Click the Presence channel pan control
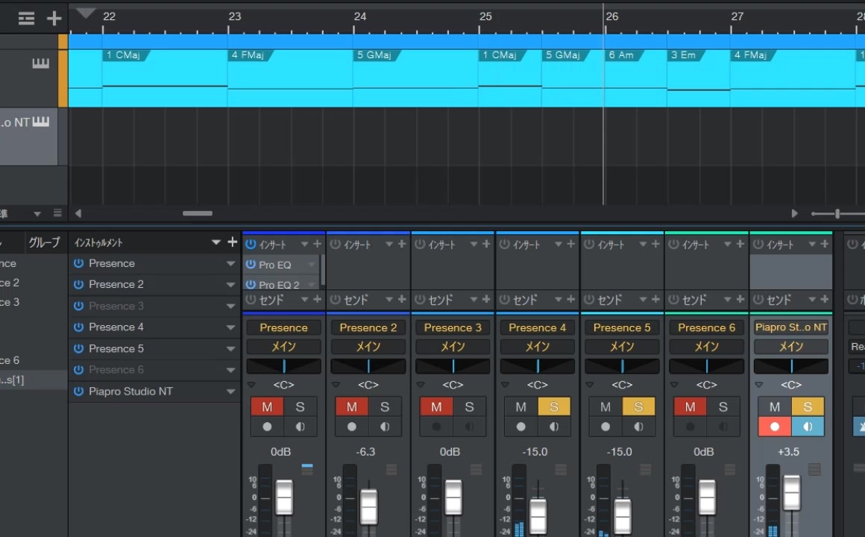The height and width of the screenshot is (537, 865). [x=283, y=366]
